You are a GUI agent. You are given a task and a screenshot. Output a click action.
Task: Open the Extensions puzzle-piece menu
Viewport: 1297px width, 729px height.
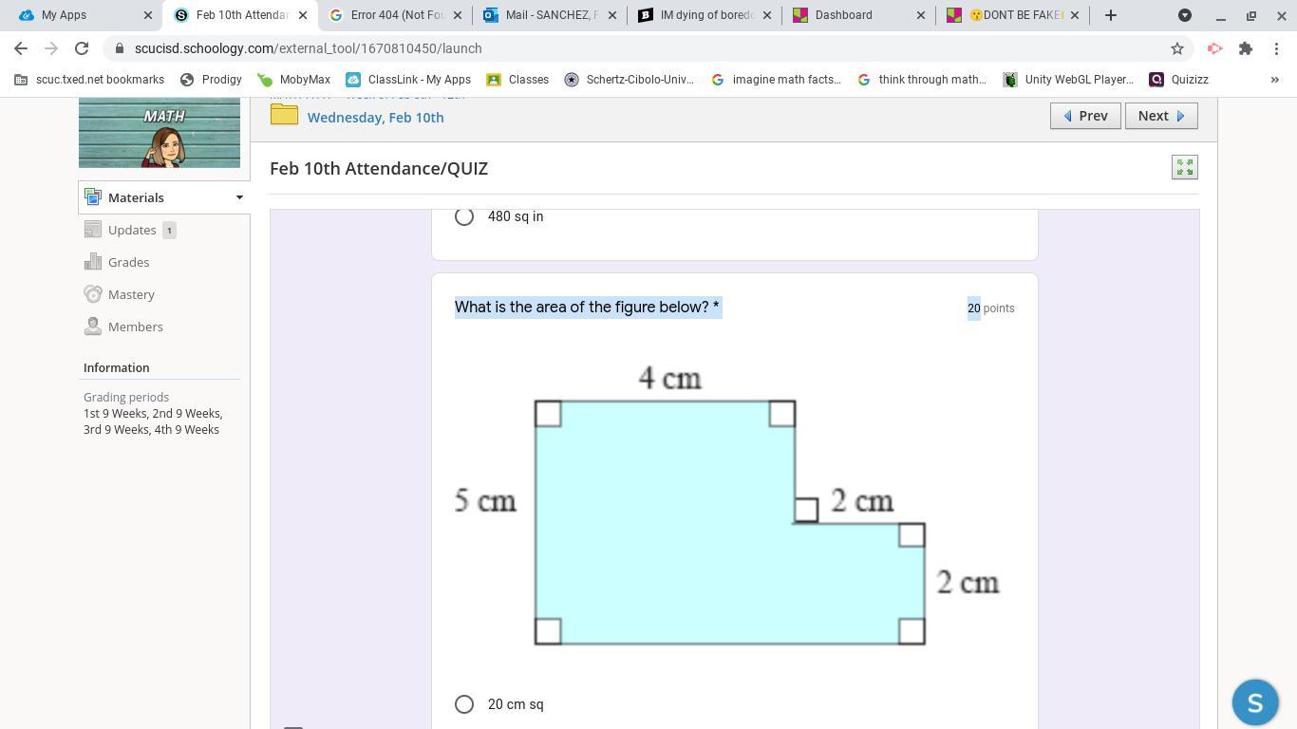pos(1246,48)
